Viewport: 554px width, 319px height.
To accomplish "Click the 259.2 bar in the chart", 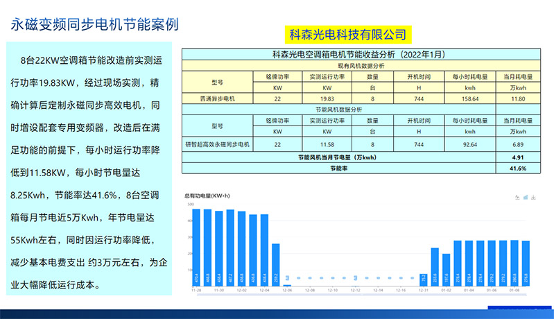I will click(x=275, y=265).
